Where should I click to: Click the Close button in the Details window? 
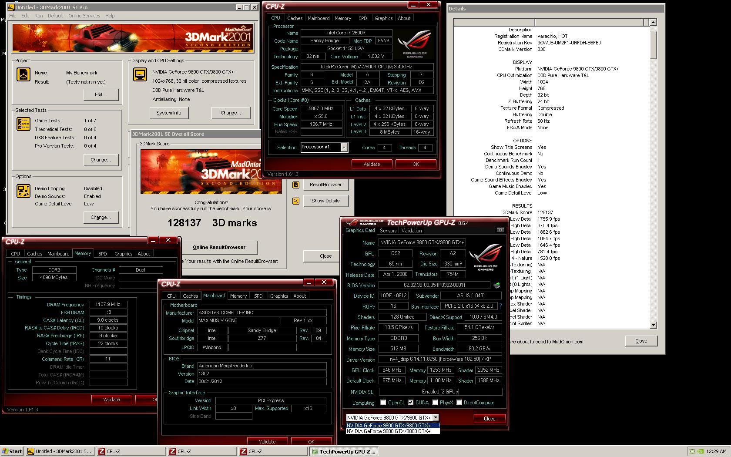coord(641,341)
